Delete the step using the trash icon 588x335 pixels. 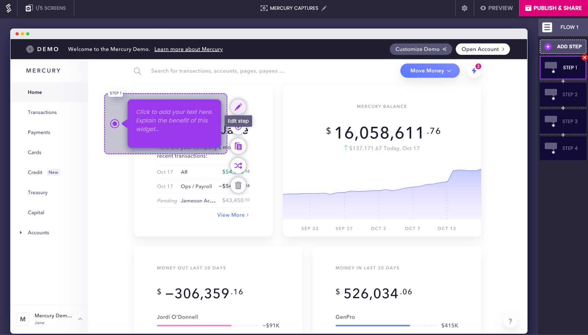238,185
